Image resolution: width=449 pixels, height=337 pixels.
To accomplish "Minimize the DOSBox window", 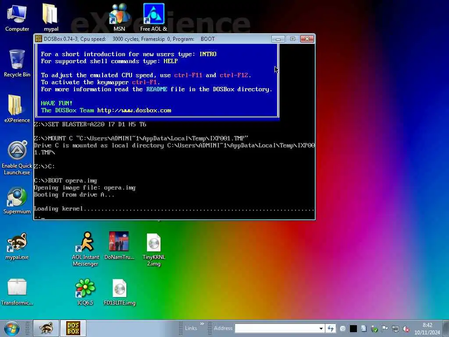I will [278, 39].
